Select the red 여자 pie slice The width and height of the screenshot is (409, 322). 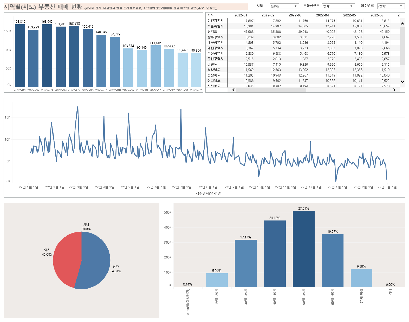tap(67, 259)
